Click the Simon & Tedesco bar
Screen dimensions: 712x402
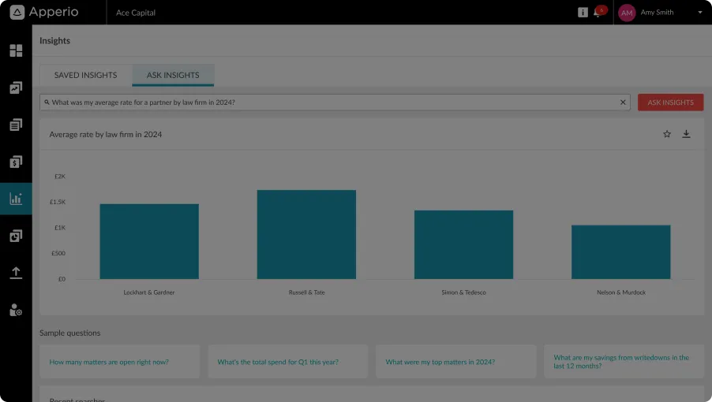463,244
